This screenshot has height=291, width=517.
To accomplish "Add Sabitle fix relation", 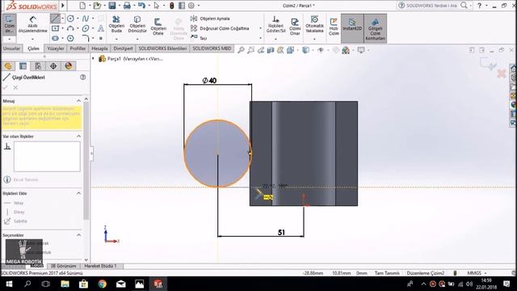I will pos(15,221).
